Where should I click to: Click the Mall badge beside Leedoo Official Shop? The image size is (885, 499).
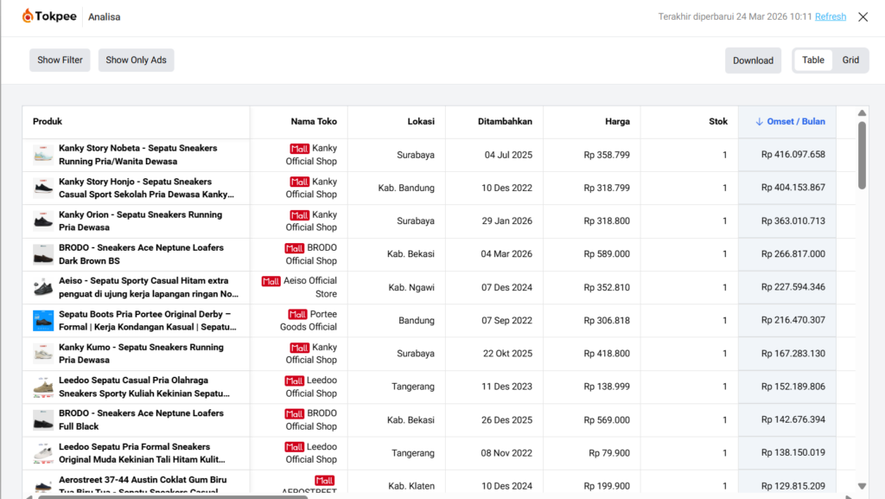pos(295,381)
